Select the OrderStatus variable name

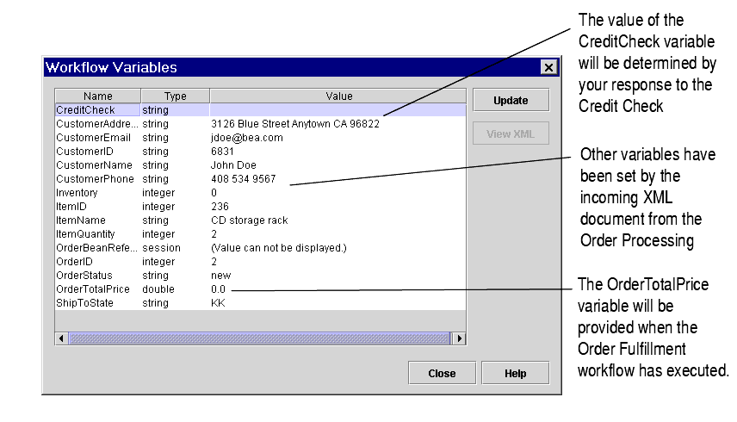click(84, 276)
